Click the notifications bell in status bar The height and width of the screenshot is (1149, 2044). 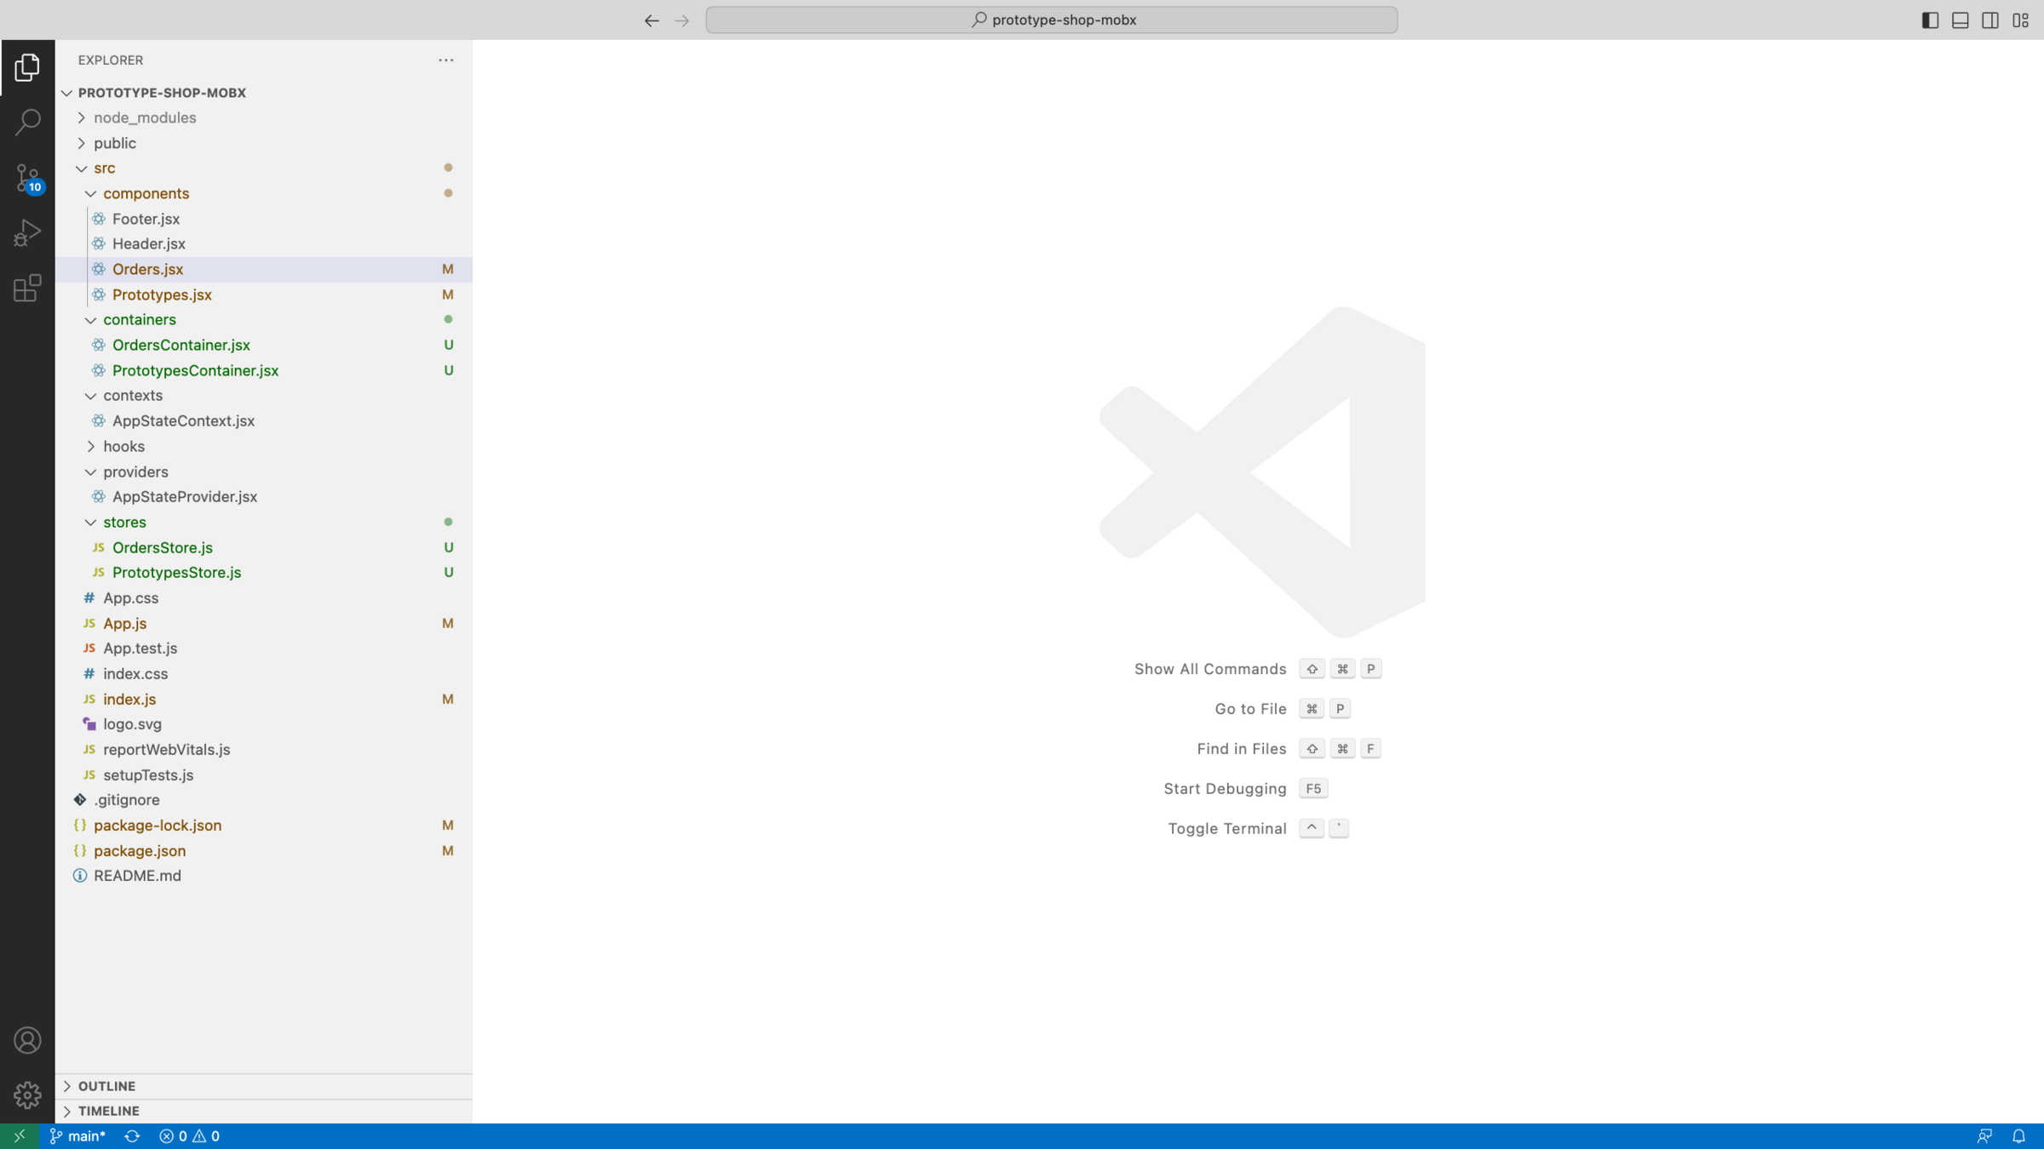coord(2018,1136)
